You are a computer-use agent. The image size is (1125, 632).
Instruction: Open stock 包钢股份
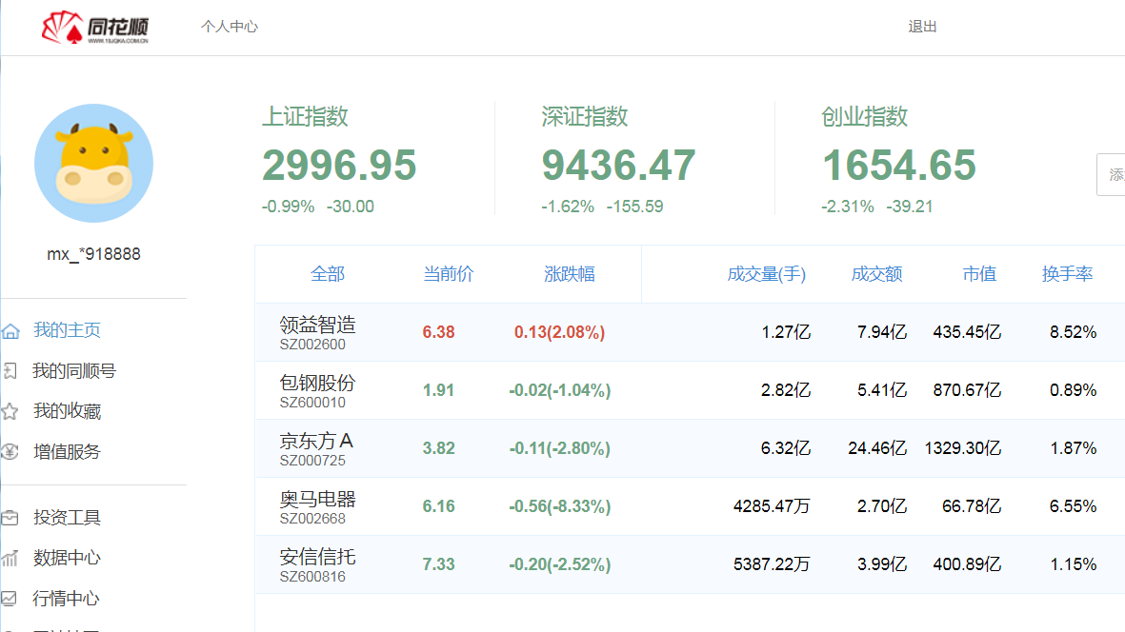pyautogui.click(x=318, y=383)
